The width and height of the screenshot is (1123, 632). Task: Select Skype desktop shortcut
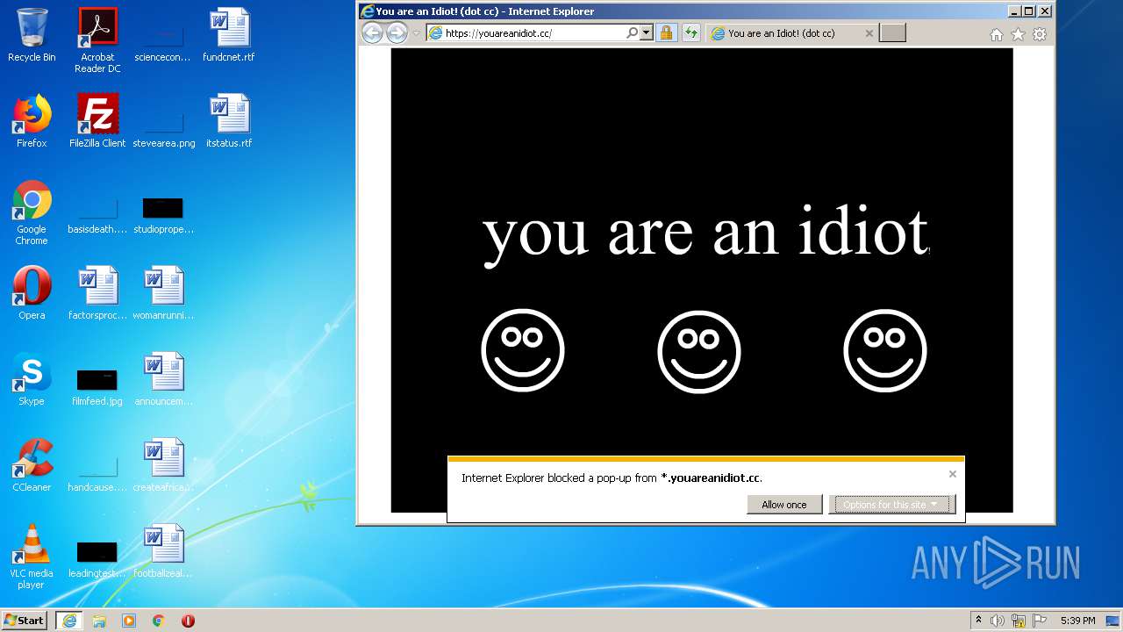coord(32,379)
